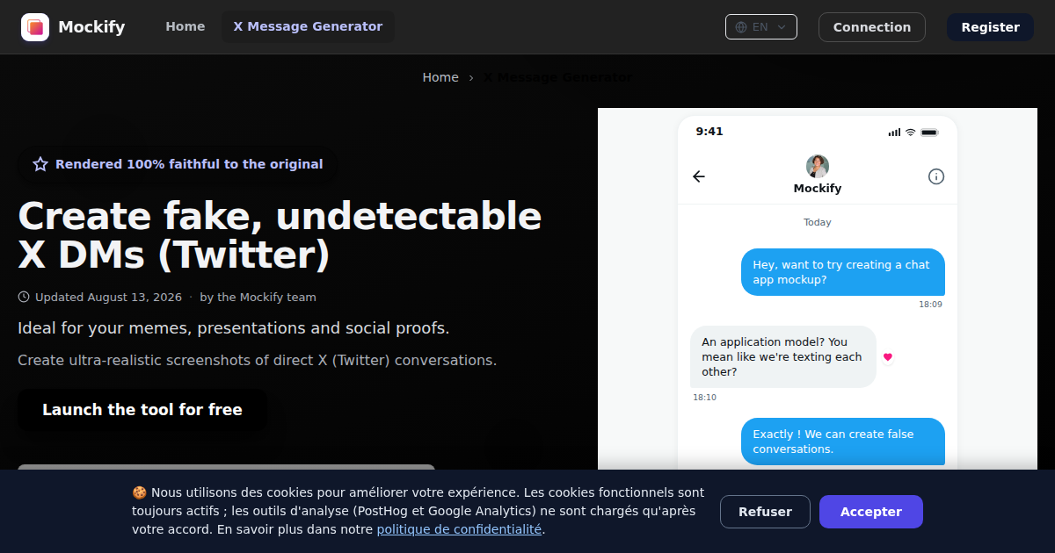Select the X Message Generator tab
The image size is (1055, 553).
[x=308, y=27]
